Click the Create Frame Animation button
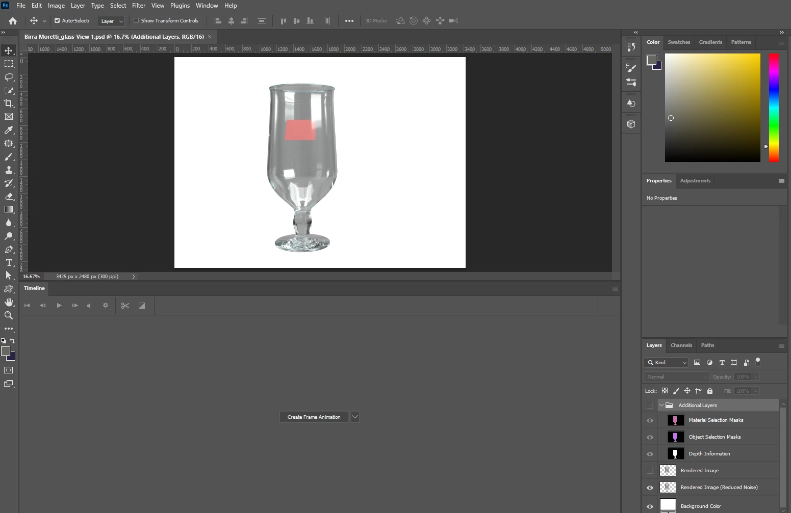791x513 pixels. 314,417
